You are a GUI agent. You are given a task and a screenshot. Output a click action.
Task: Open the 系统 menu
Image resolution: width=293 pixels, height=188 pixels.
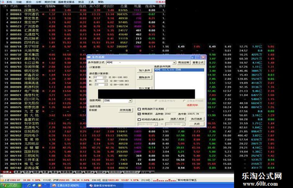(x=9, y=2)
